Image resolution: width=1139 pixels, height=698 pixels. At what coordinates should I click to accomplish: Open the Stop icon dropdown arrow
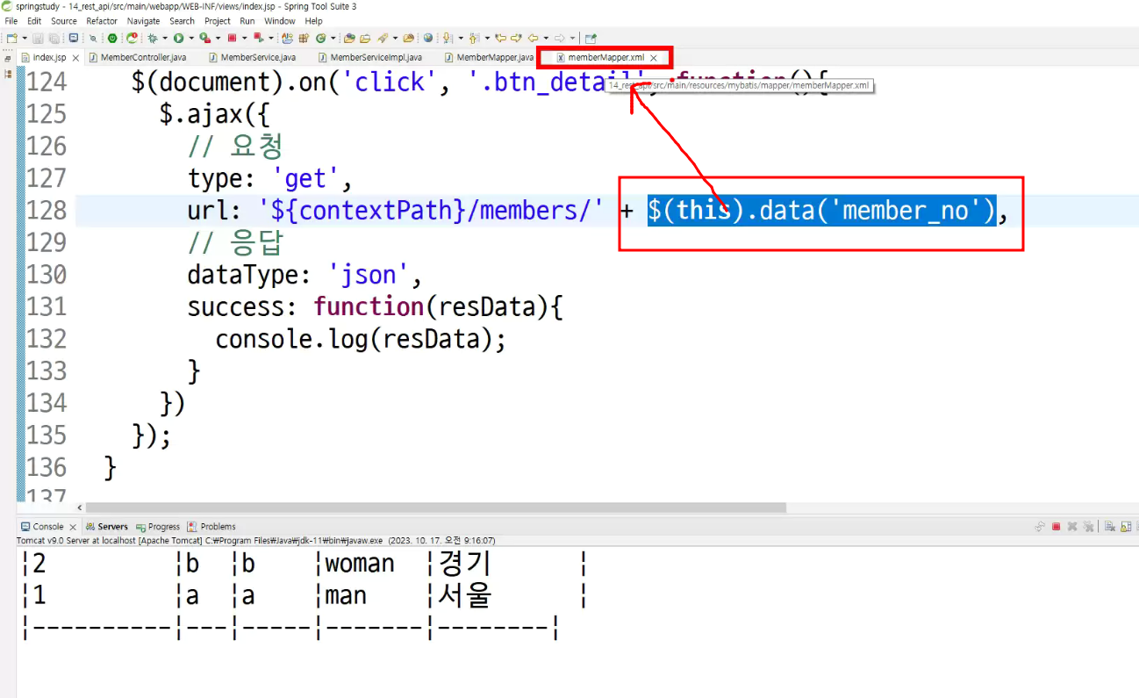tap(244, 38)
